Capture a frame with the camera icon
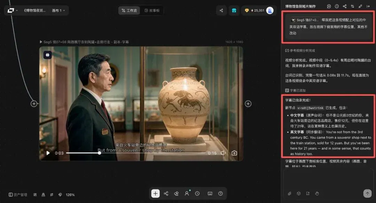The image size is (376, 203). pos(234,153)
